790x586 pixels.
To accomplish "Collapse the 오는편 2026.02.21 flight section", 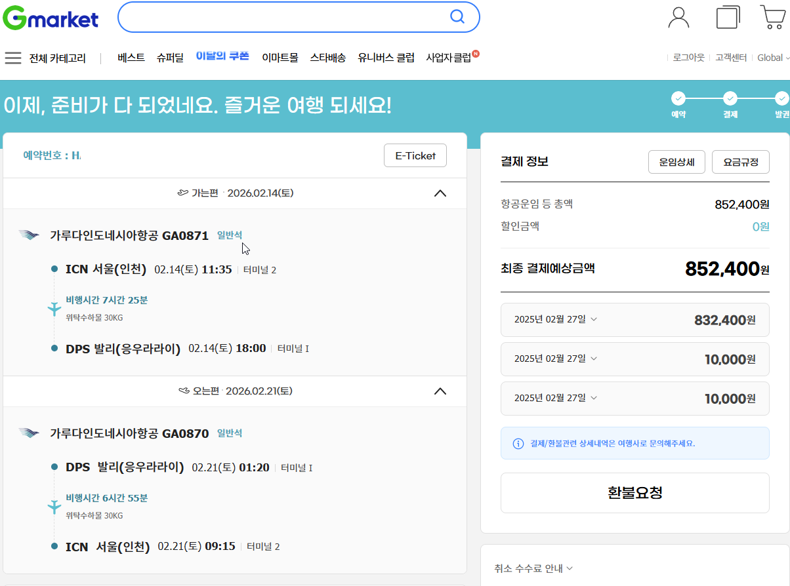I will coord(440,391).
